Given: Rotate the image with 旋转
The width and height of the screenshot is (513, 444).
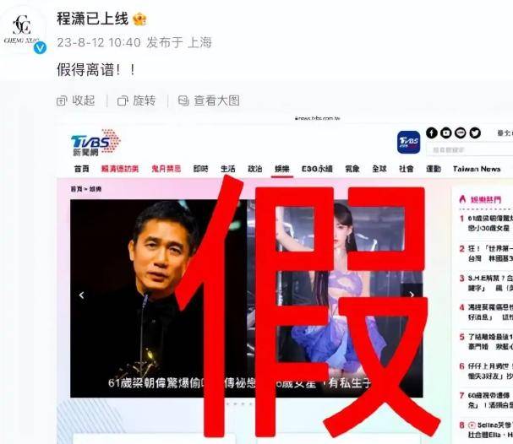Looking at the screenshot, I should tap(136, 100).
